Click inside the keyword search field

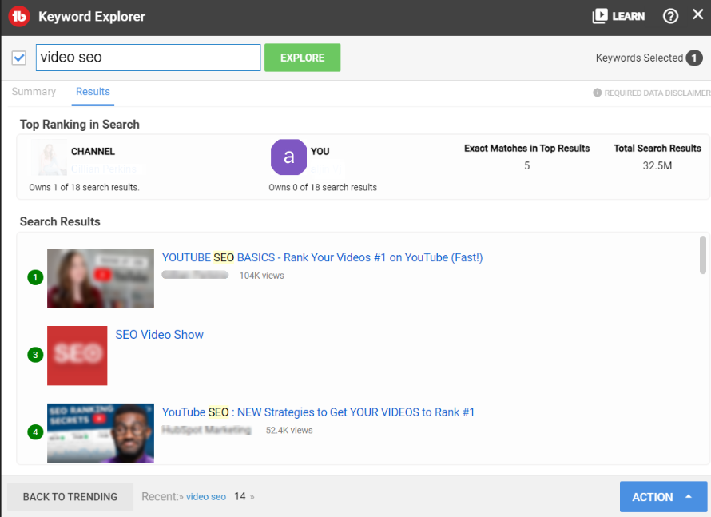148,57
